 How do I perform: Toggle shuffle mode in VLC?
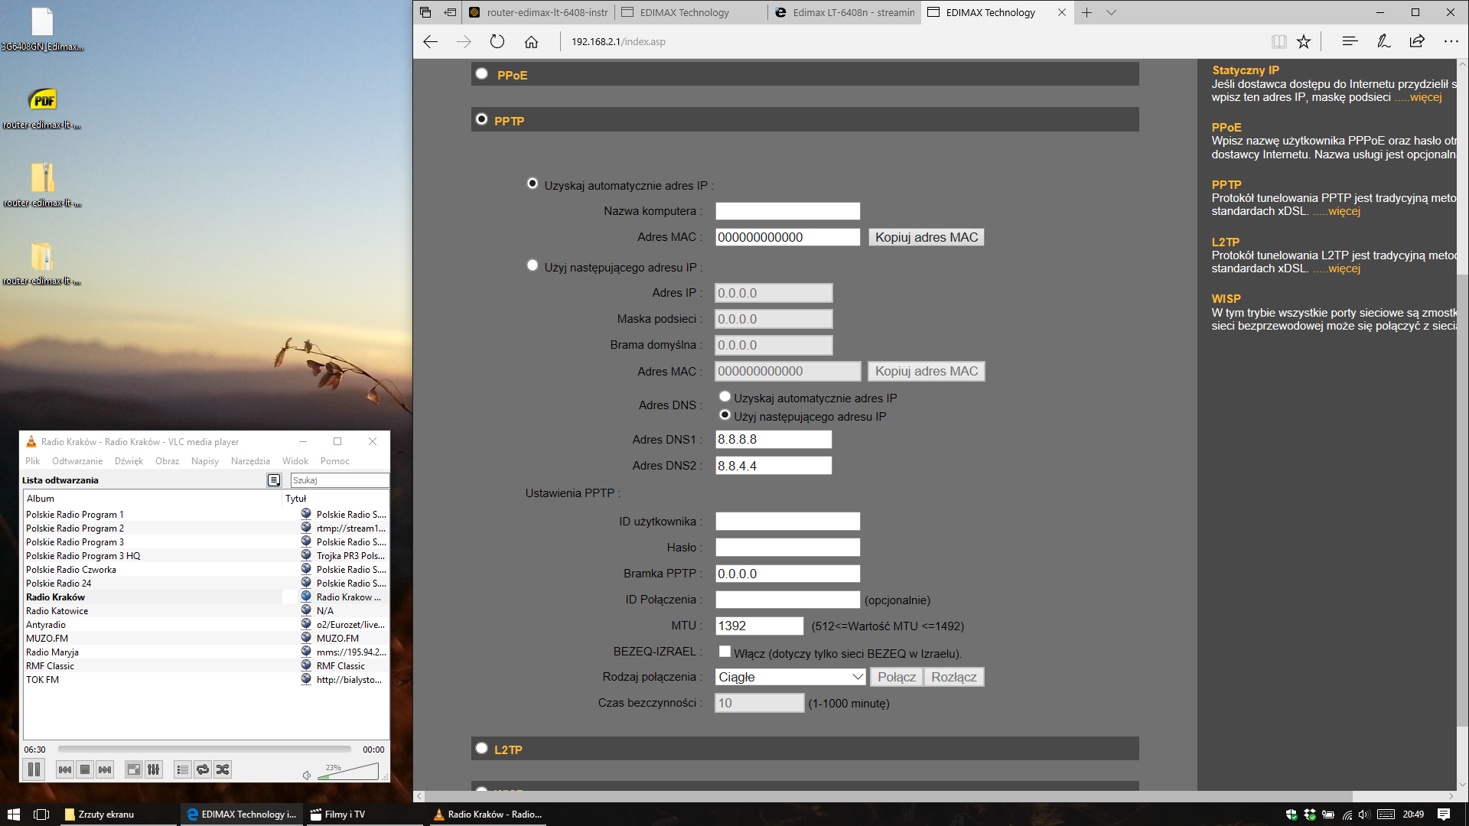[x=223, y=769]
